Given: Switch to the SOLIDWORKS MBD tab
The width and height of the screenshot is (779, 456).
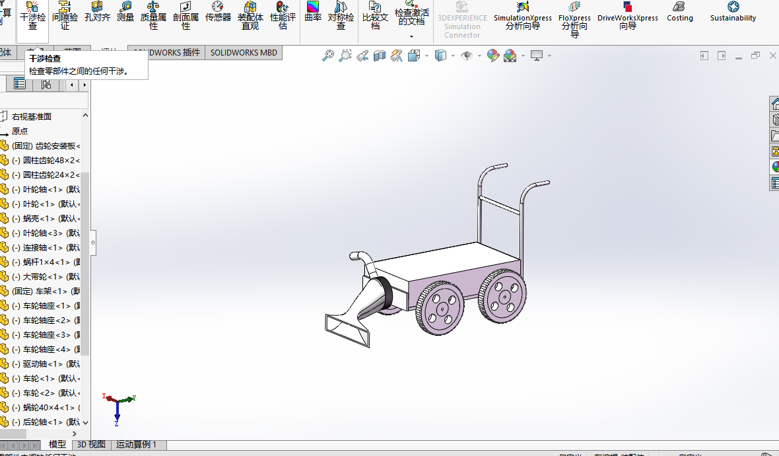Looking at the screenshot, I should tap(244, 53).
